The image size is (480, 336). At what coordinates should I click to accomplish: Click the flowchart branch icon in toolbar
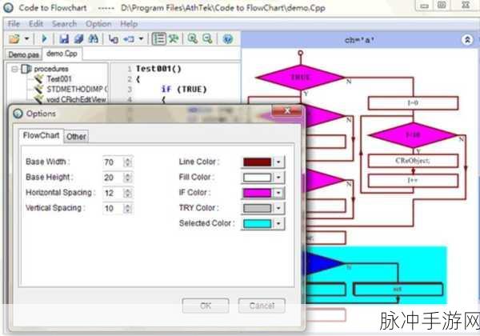tap(114, 39)
